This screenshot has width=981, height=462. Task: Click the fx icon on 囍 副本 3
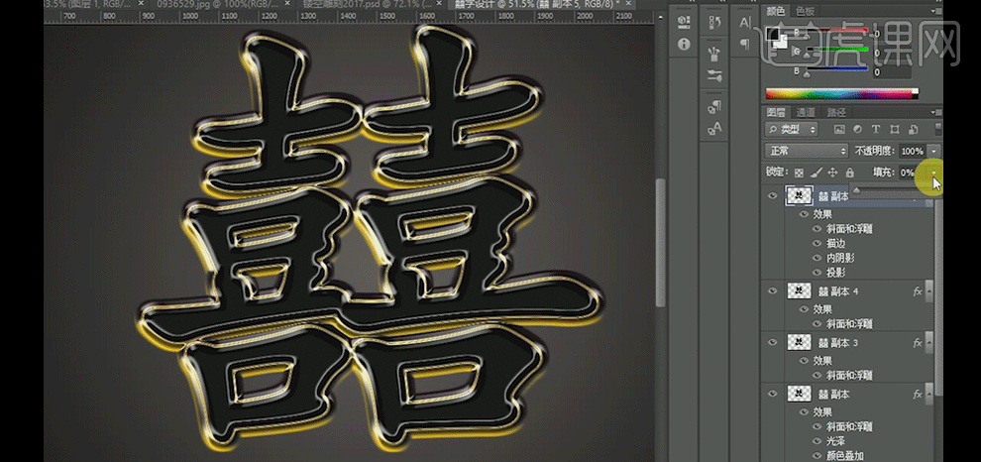point(918,343)
